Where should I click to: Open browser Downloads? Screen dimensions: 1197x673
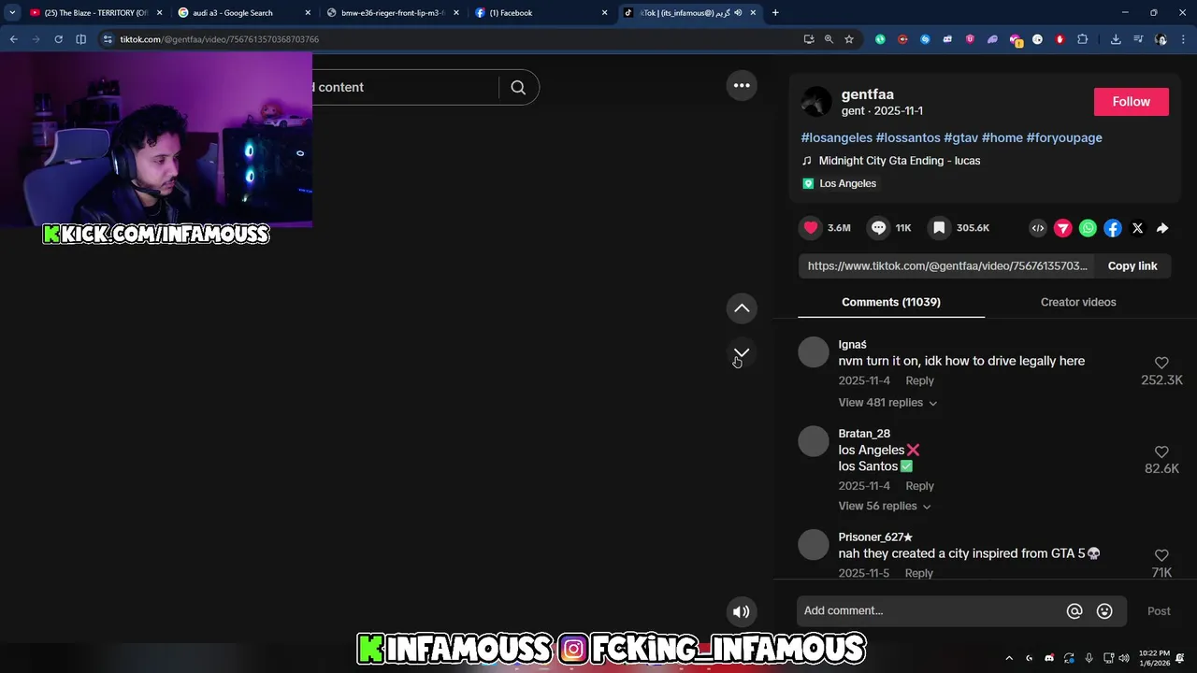coord(1116,39)
